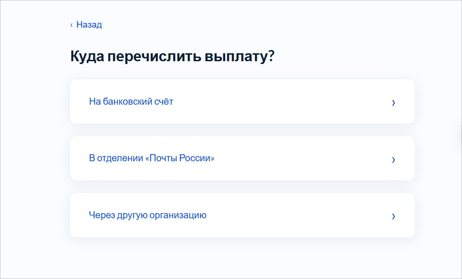Viewport: 462px width, 279px height.
Task: Open post office payout via right chevron
Action: (393, 160)
